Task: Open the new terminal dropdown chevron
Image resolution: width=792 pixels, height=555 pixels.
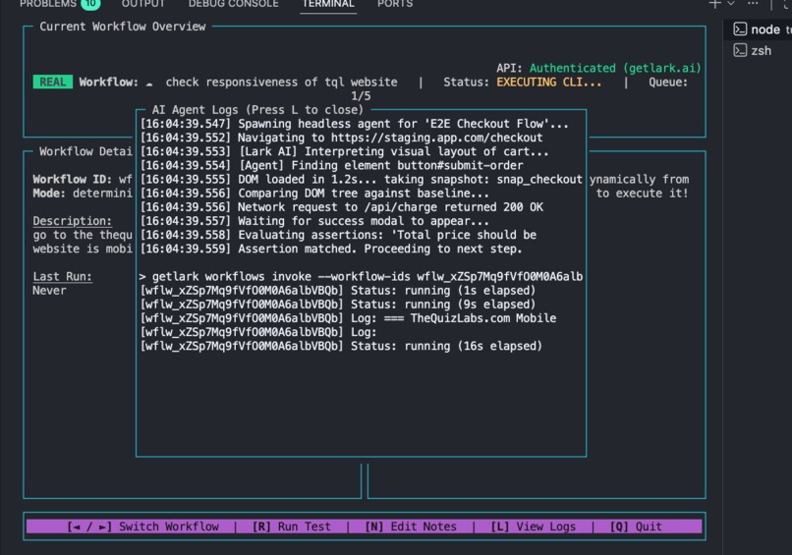Action: [x=731, y=4]
